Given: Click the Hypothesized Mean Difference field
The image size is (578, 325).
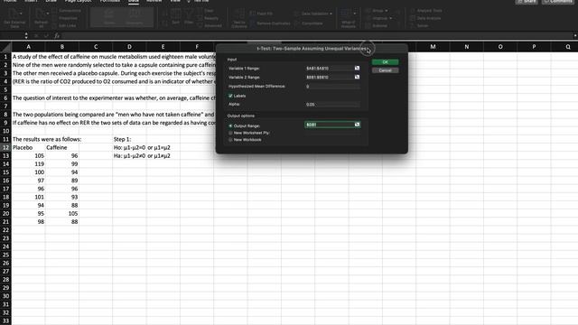Looking at the screenshot, I should (x=332, y=87).
